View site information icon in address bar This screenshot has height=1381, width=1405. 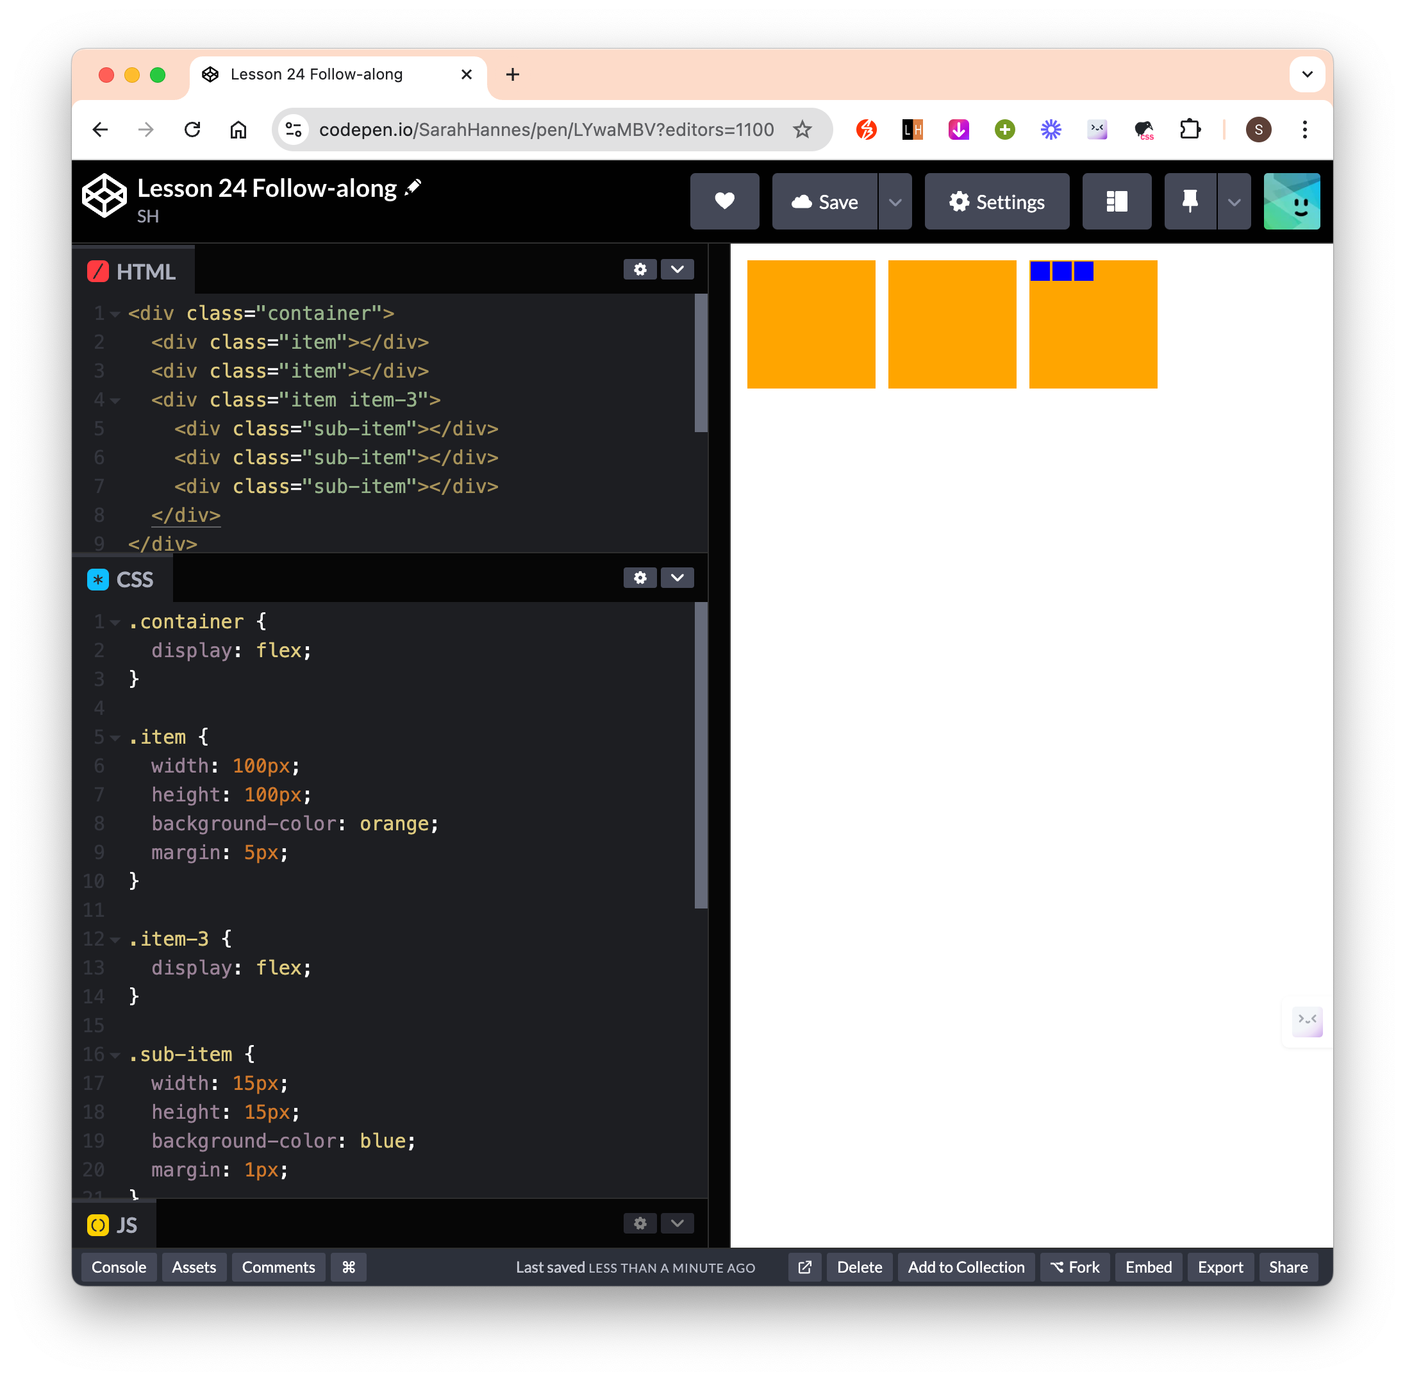click(x=294, y=130)
